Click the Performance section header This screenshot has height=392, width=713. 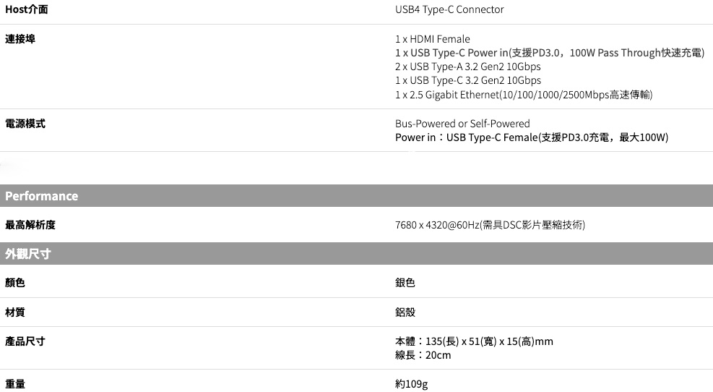(42, 196)
